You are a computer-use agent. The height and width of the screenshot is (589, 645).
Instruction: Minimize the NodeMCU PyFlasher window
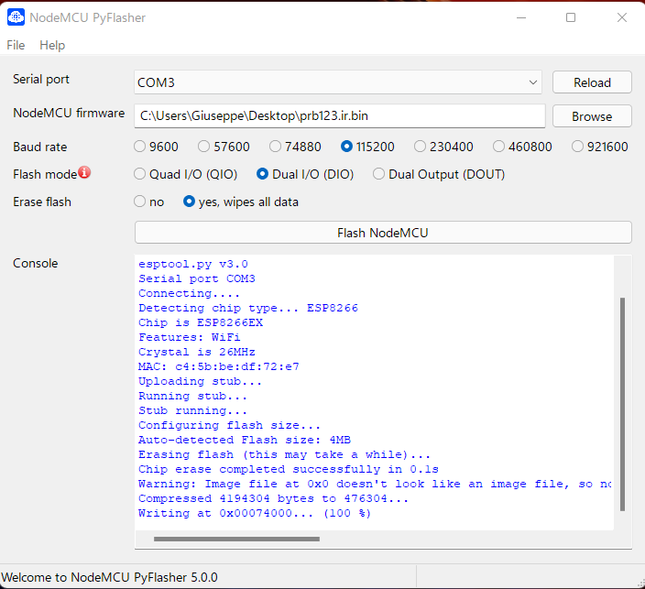(521, 17)
